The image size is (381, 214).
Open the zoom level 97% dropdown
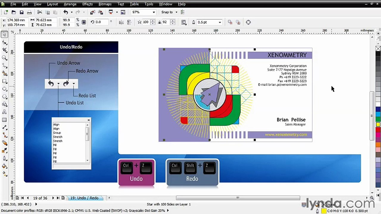[x=154, y=12]
